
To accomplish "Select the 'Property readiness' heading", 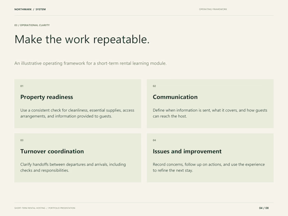I will click(x=46, y=97).
